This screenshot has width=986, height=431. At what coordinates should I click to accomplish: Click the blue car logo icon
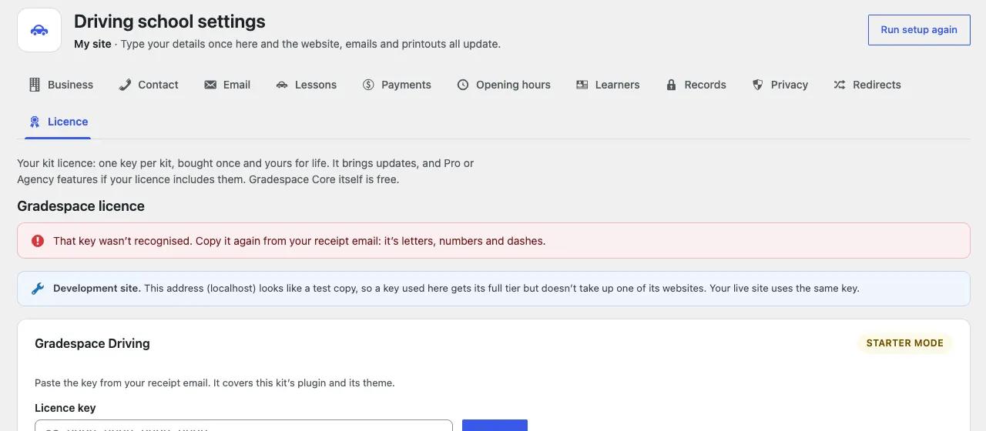39,30
